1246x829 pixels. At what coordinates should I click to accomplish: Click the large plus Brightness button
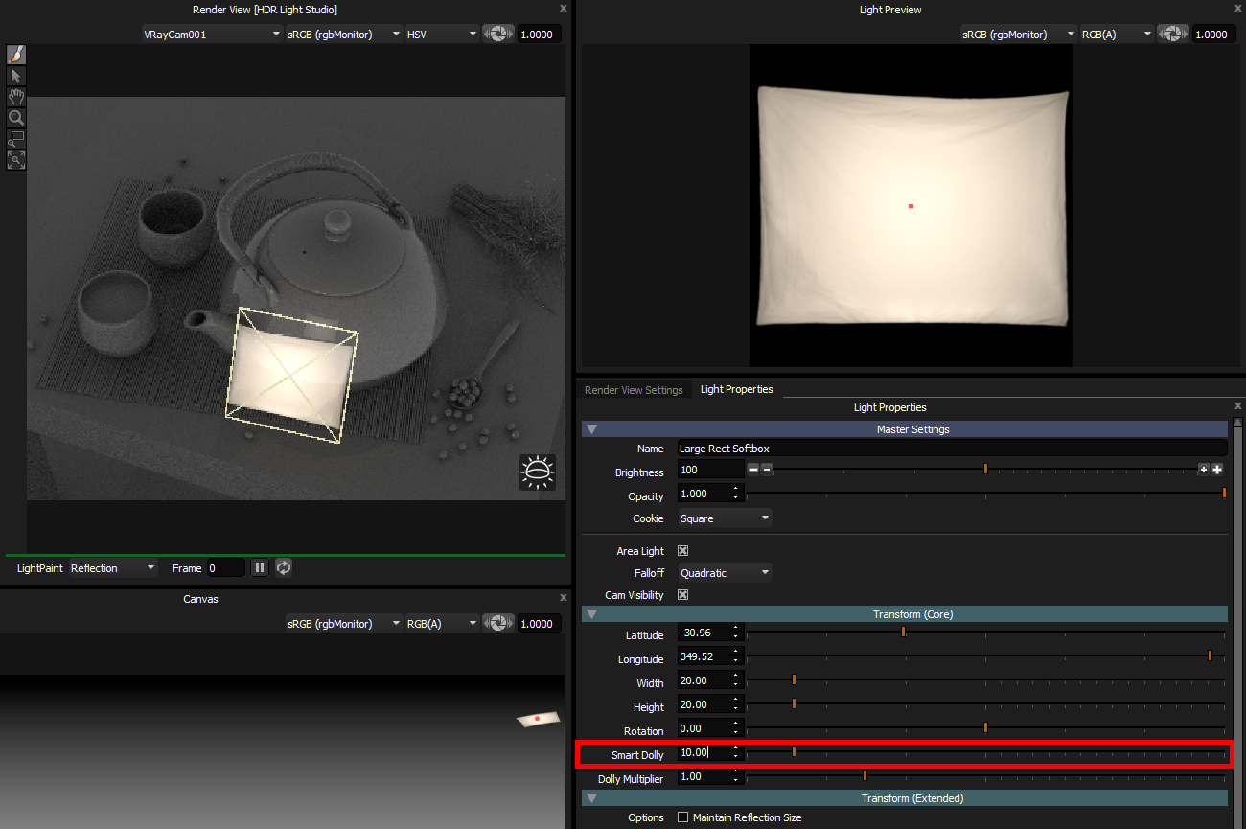1217,470
